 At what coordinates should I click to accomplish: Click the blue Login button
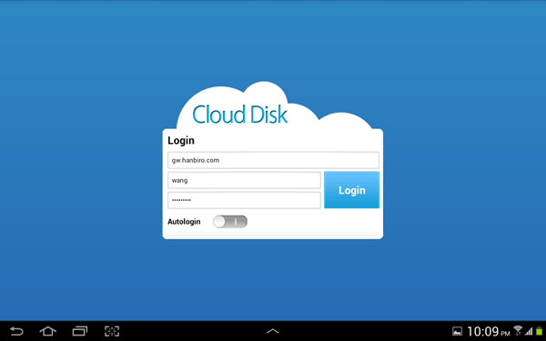351,190
